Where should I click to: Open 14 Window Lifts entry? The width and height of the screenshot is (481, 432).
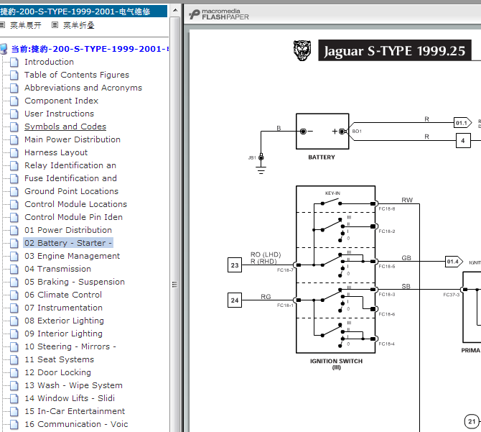70,398
